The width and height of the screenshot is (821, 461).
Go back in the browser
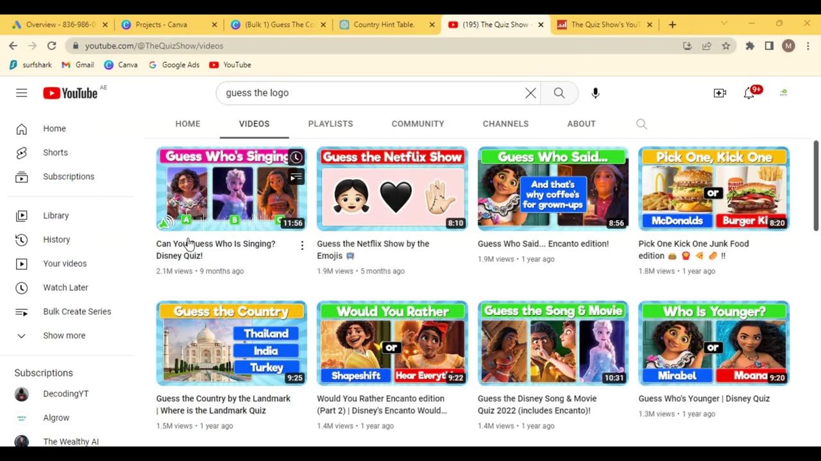13,46
